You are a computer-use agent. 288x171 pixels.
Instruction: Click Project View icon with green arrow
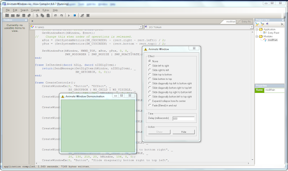(x=257, y=24)
